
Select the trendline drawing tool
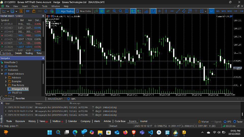pyautogui.click(x=178, y=11)
